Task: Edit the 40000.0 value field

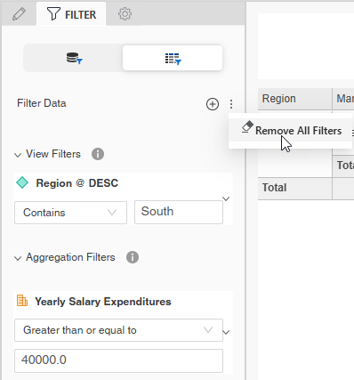Action: 118,360
